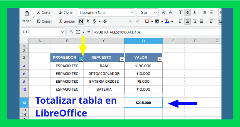Activate the Clonar format paintbrush
Image resolution: width=240 pixels, height=127 pixels.
tap(66, 12)
